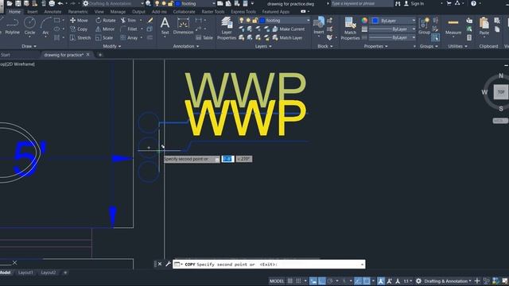Viewport: 509px width, 286px height.
Task: Click the Plot printer icon
Action: pyautogui.click(x=52, y=3)
